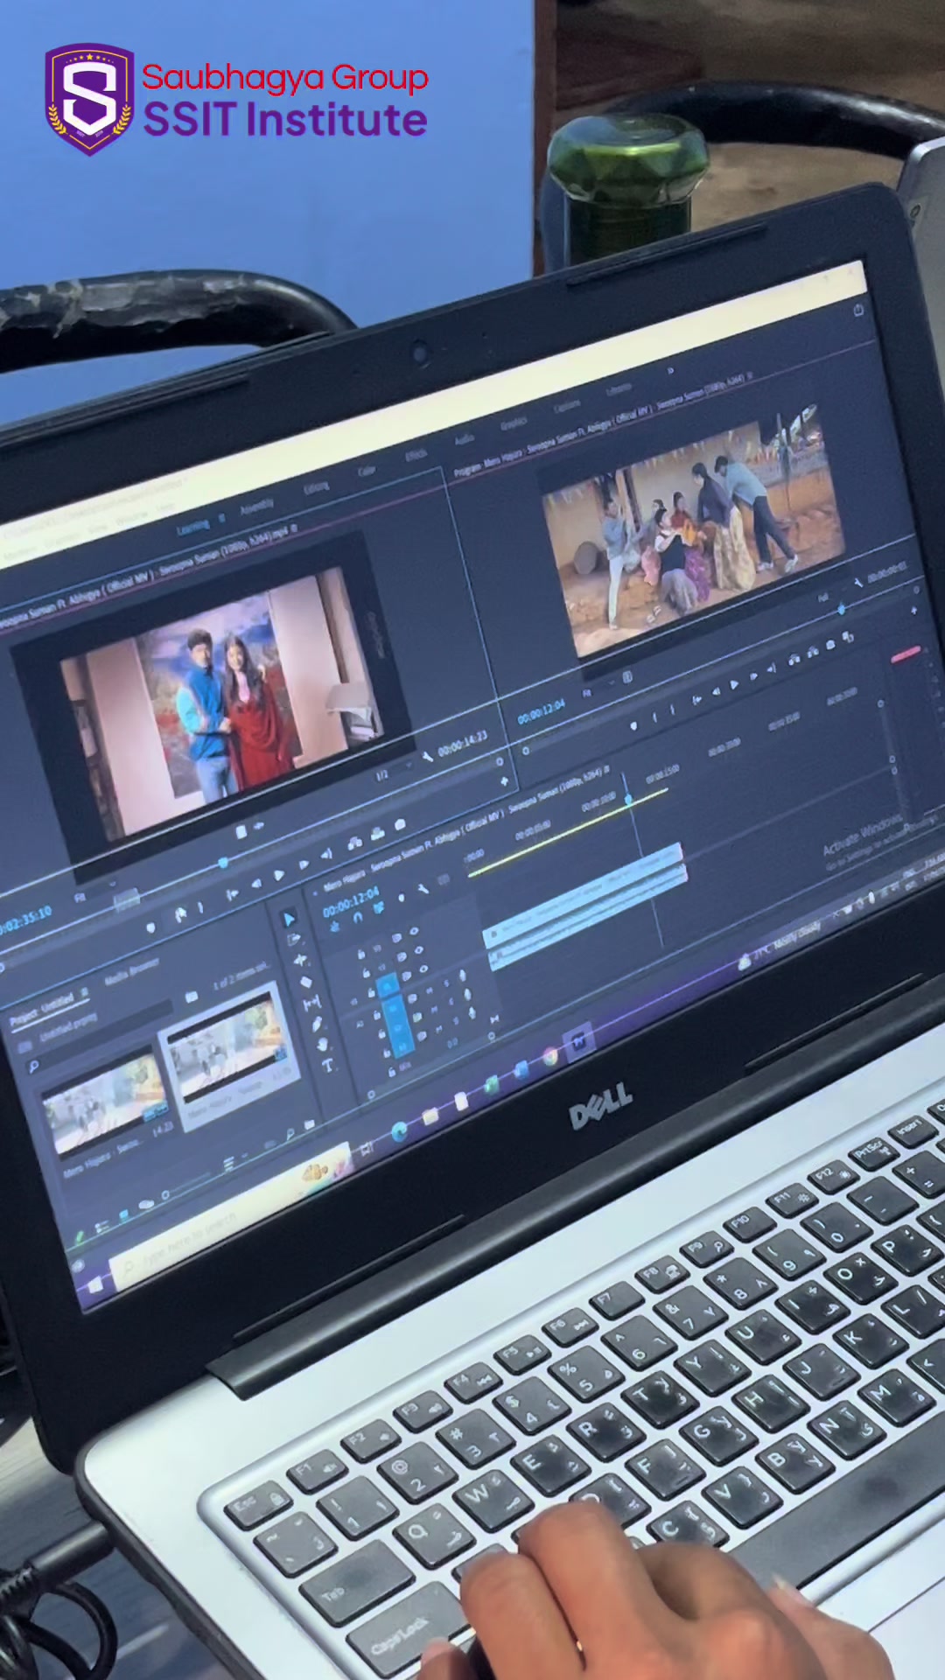
Task: Click the Lift button in Program Monitor
Action: 794,659
